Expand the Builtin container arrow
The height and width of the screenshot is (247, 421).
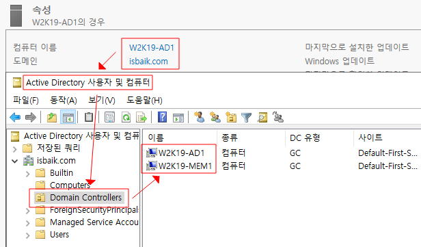(27, 173)
